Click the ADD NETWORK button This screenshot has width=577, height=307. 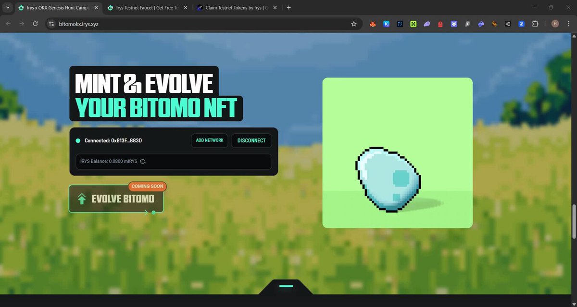click(210, 141)
